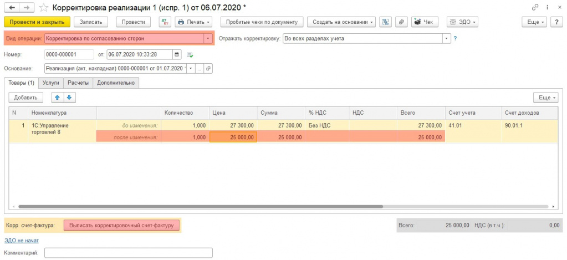Open the Основание document via open icon
The height and width of the screenshot is (260, 567).
pyautogui.click(x=208, y=68)
